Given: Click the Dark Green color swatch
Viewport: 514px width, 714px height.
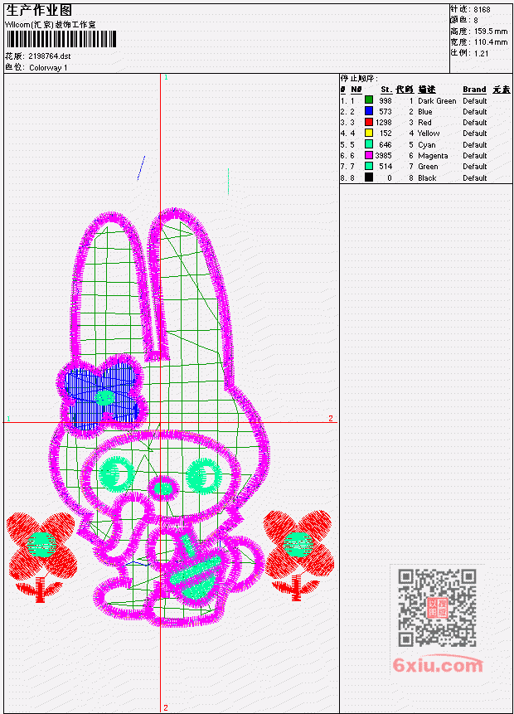Looking at the screenshot, I should (369, 100).
